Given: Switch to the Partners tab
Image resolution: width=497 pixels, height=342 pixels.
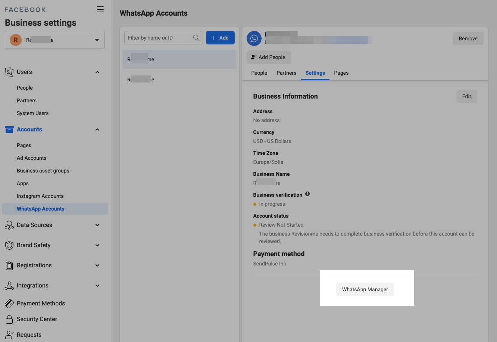Looking at the screenshot, I should (x=286, y=73).
